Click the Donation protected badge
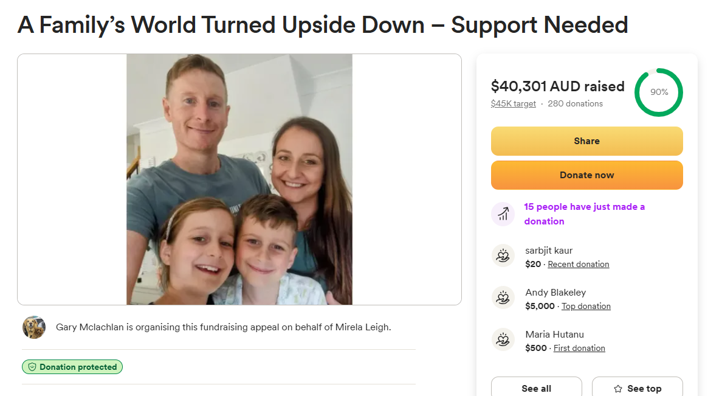 [x=72, y=367]
